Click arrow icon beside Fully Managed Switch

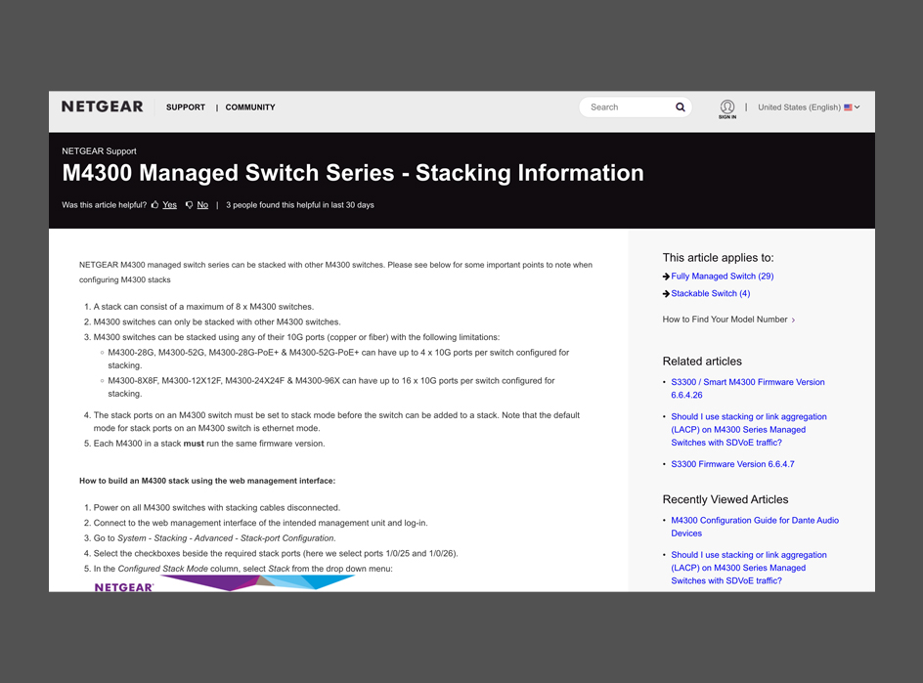666,277
